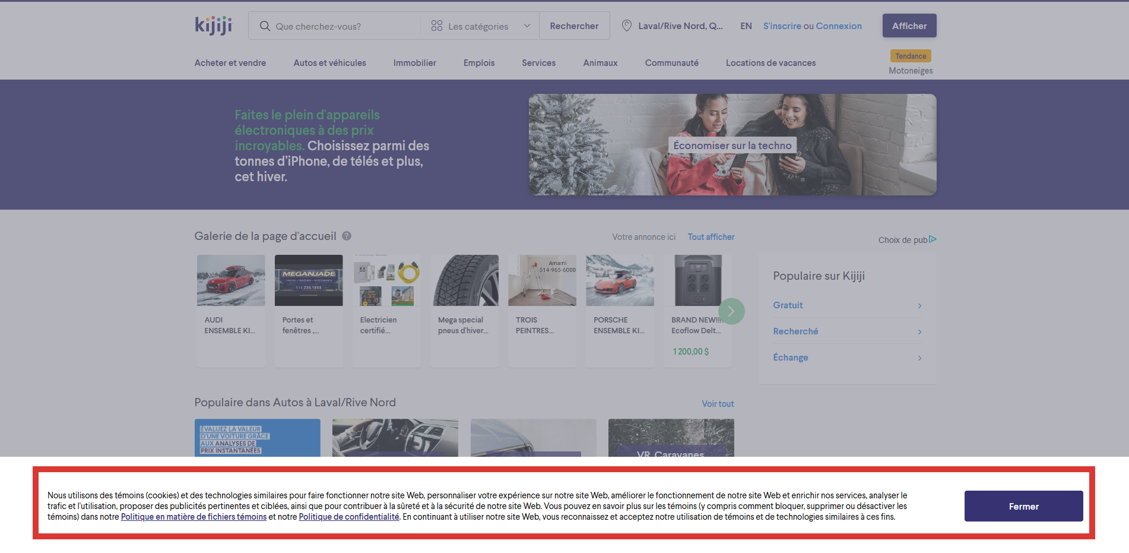Click the categories grid icon

437,26
